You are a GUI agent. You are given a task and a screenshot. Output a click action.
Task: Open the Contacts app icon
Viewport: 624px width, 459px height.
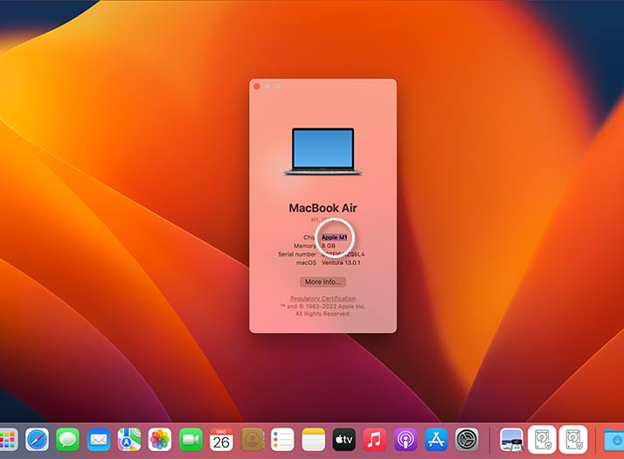pos(252,440)
